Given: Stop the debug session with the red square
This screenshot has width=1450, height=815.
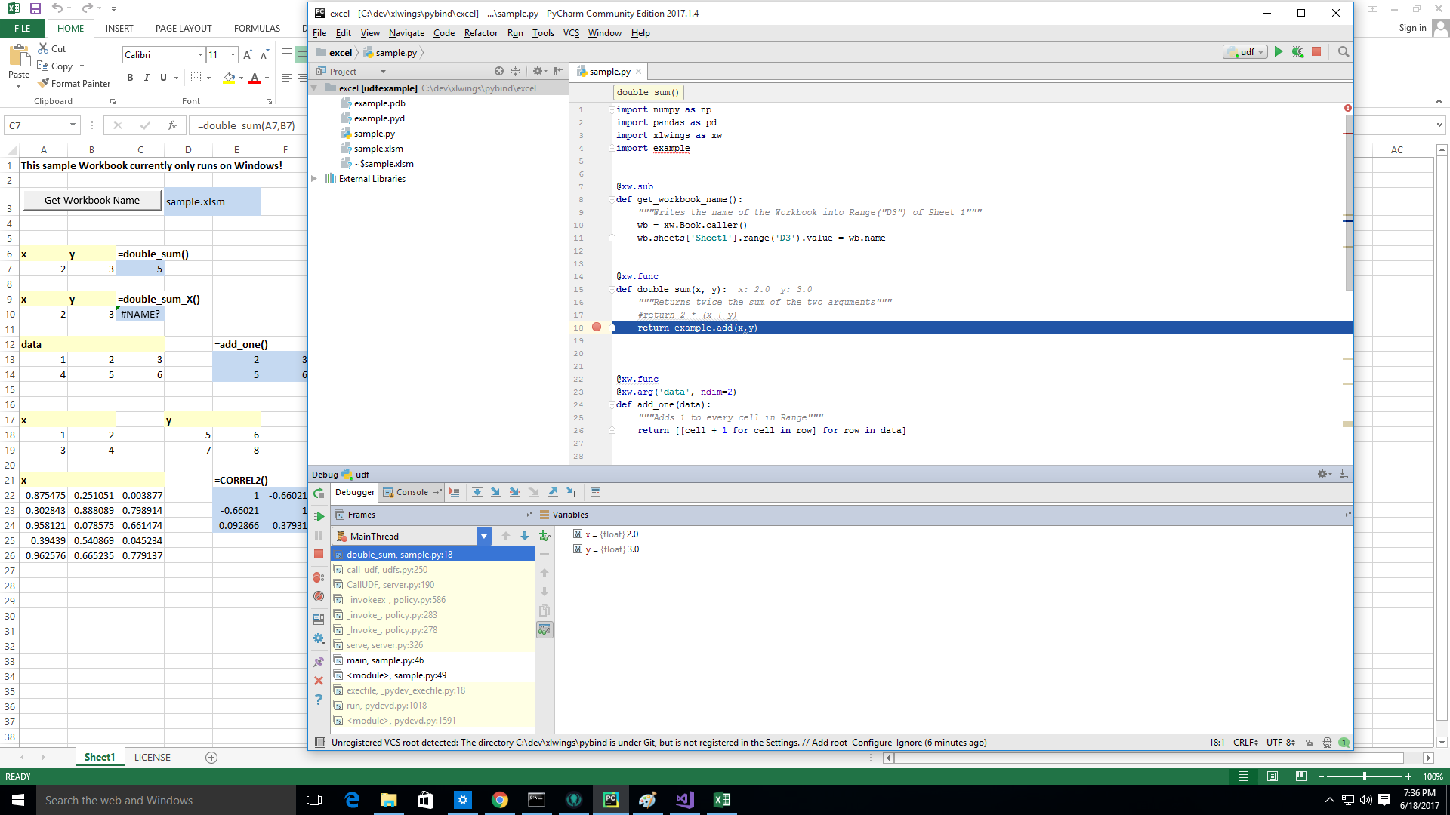Looking at the screenshot, I should click(319, 554).
